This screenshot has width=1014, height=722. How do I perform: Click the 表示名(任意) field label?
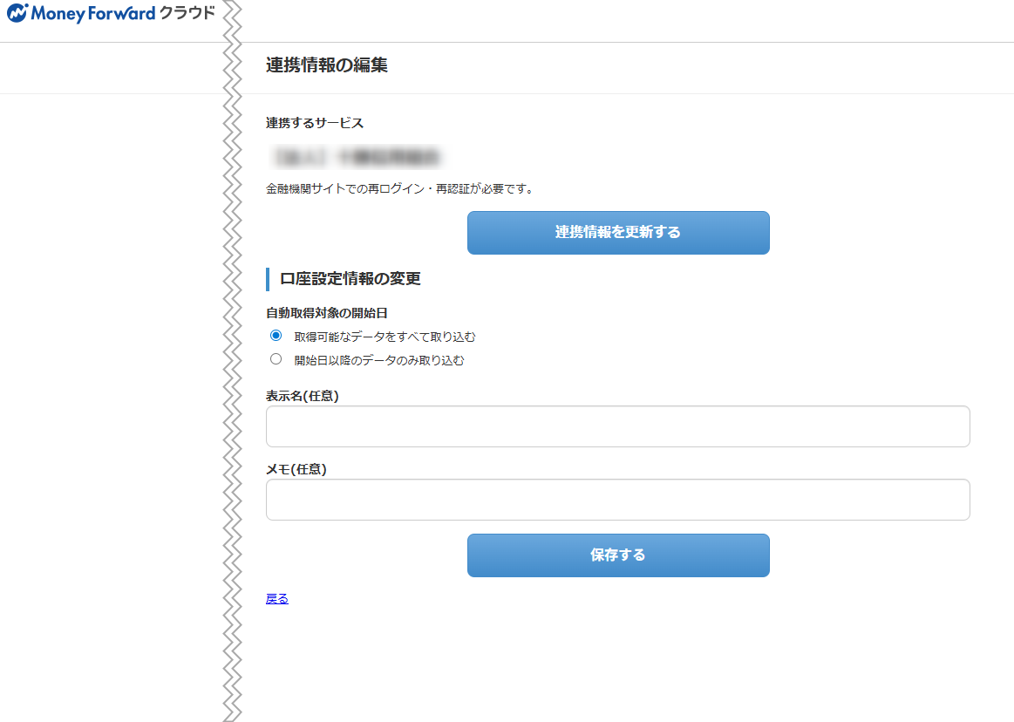tap(302, 396)
